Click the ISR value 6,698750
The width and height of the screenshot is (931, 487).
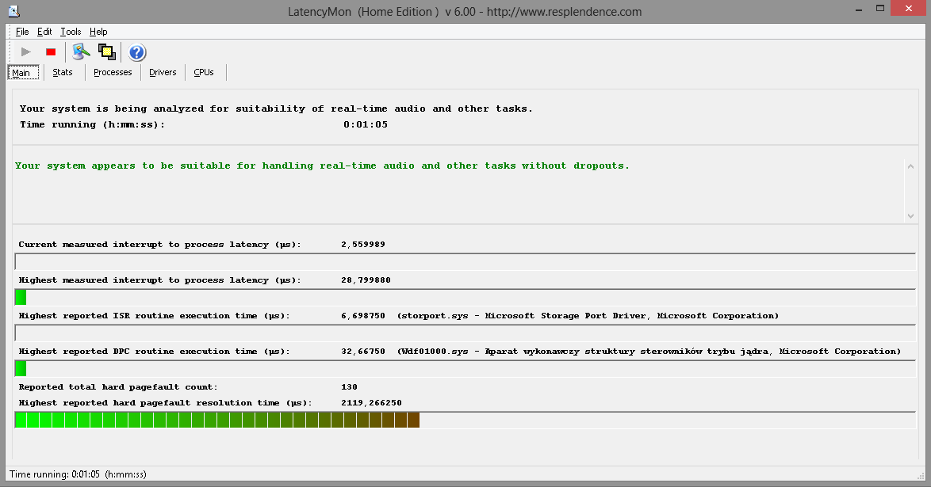(362, 316)
